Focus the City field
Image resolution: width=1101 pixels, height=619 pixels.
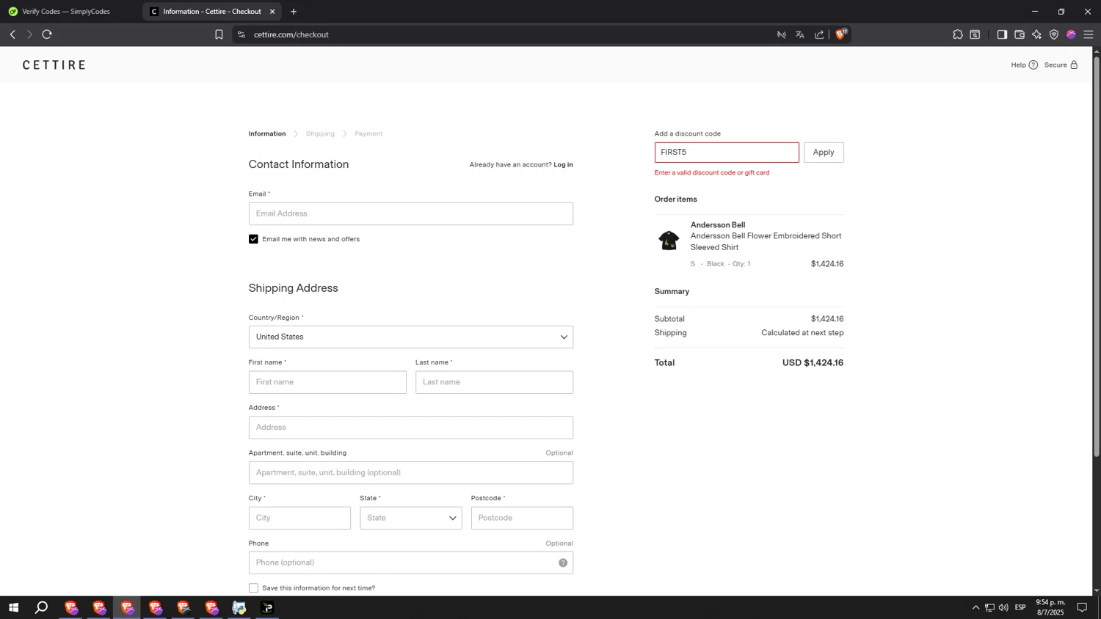(x=299, y=518)
